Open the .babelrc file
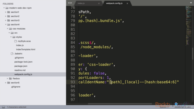 pos(18,54)
